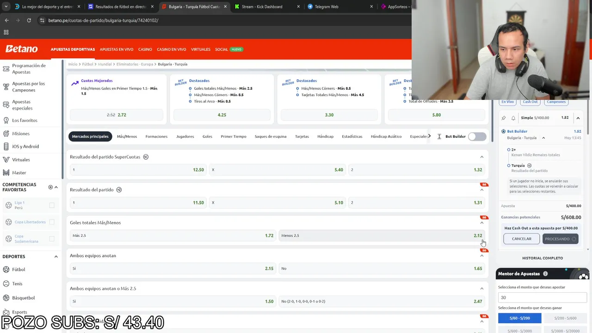Viewport: 592px width, 333px height.
Task: Click the Cancelar cash out button
Action: point(522,239)
